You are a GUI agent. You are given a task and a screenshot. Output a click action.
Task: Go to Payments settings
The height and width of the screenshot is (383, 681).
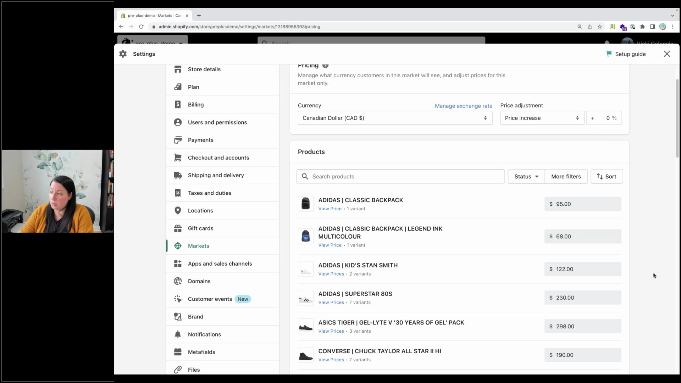point(222,140)
